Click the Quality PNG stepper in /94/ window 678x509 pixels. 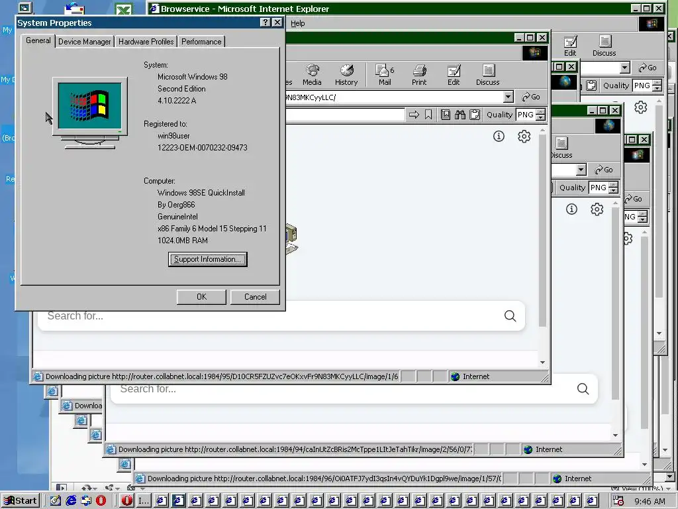[x=613, y=188]
